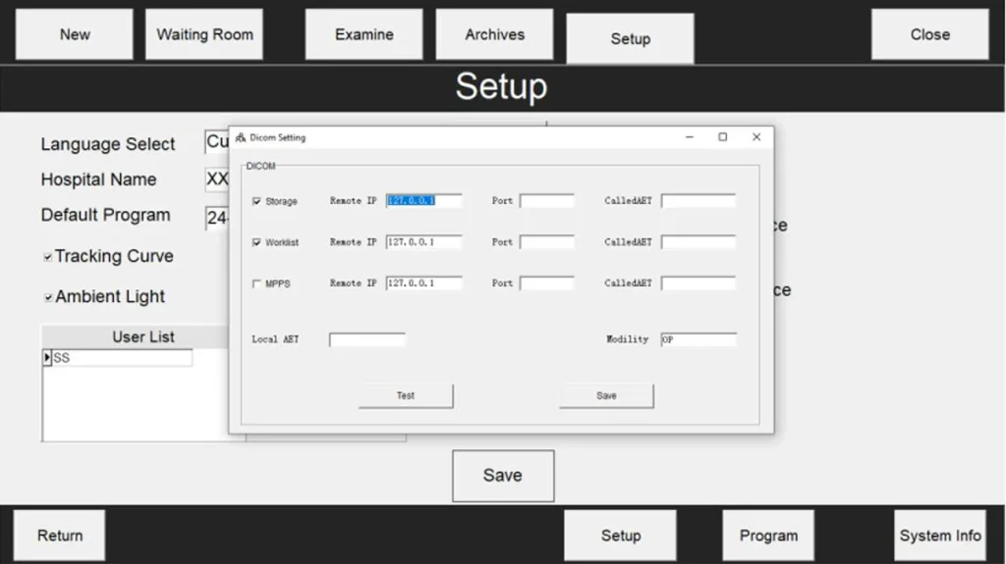The image size is (1006, 564).
Task: Switch to the Waiting Room tab
Action: pyautogui.click(x=204, y=34)
